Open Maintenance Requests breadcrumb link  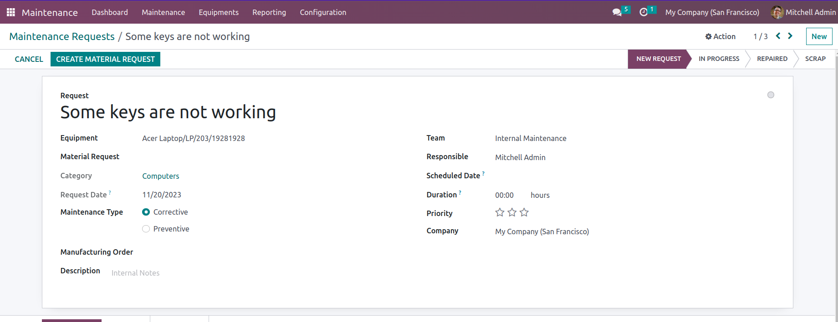coord(62,36)
